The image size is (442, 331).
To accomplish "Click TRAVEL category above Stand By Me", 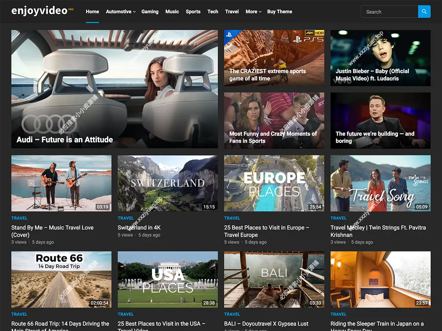I will pos(20,218).
